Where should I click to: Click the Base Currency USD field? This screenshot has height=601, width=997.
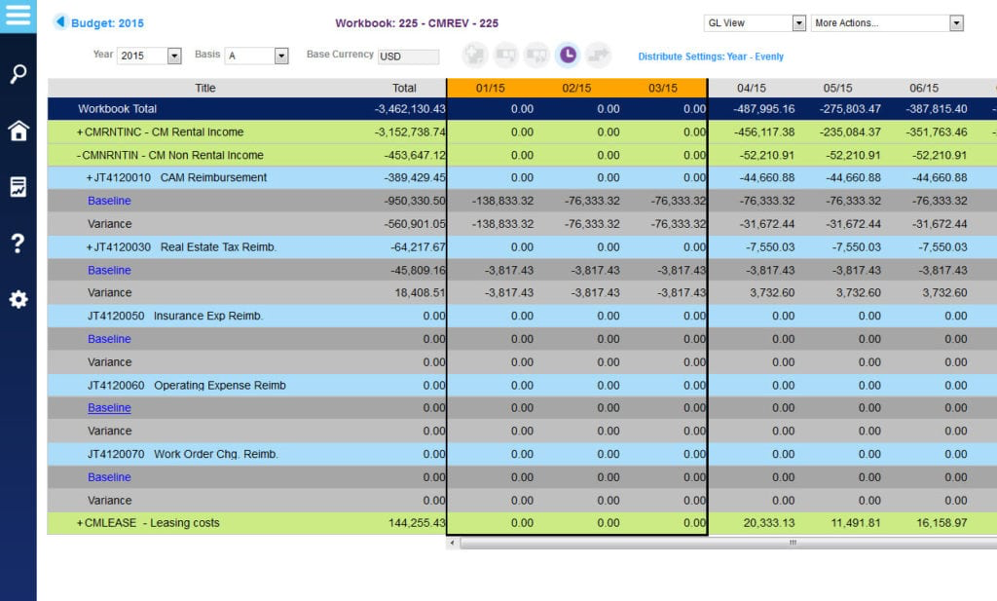click(x=407, y=56)
